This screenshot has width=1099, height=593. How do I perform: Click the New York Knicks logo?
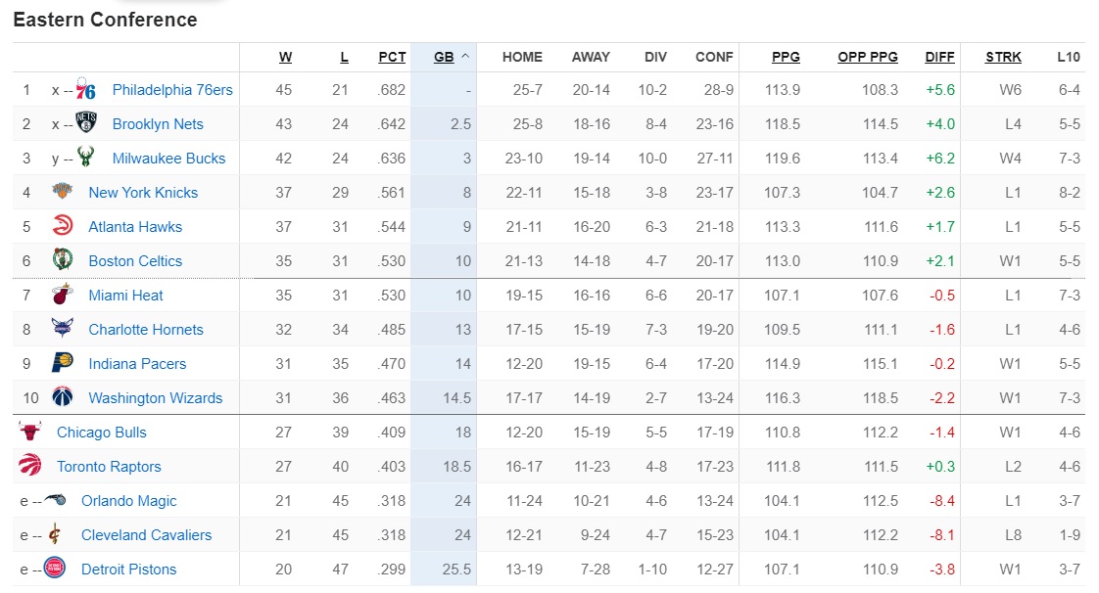[63, 193]
